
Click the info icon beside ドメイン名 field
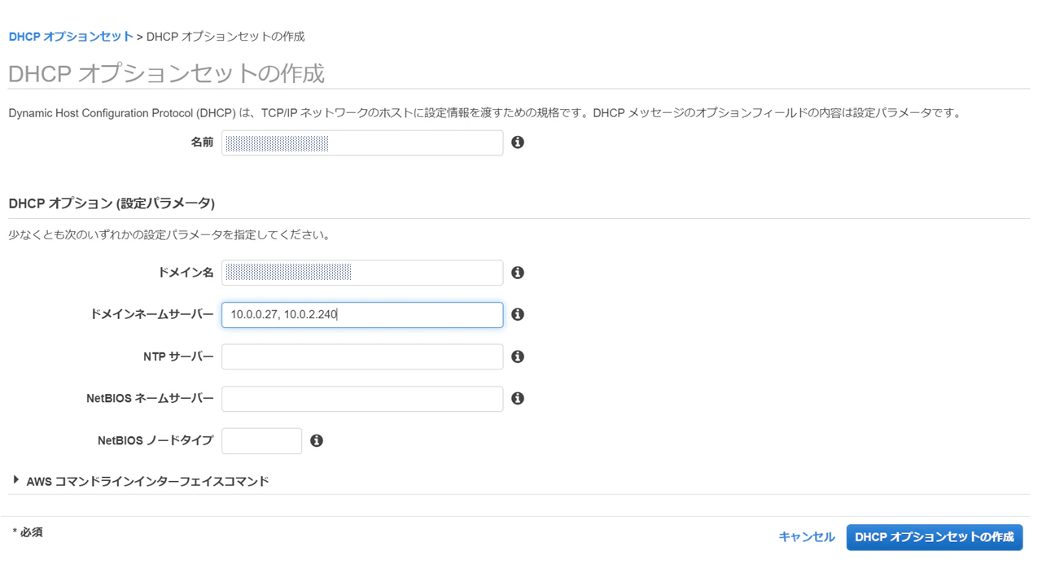(518, 273)
